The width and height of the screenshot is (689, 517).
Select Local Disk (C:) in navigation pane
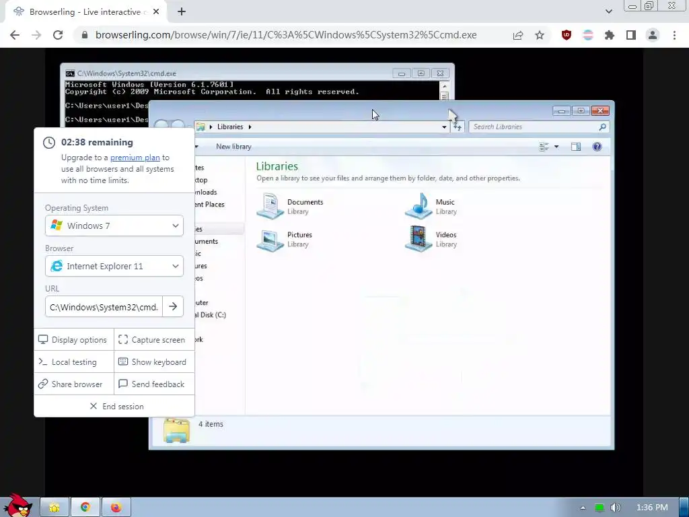[x=211, y=315]
